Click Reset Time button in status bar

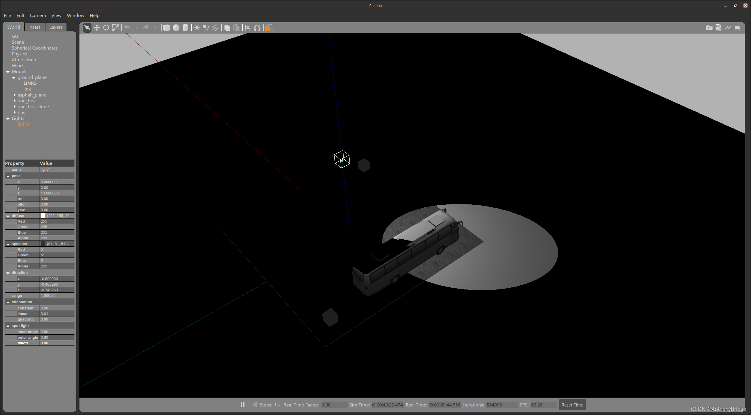click(572, 404)
